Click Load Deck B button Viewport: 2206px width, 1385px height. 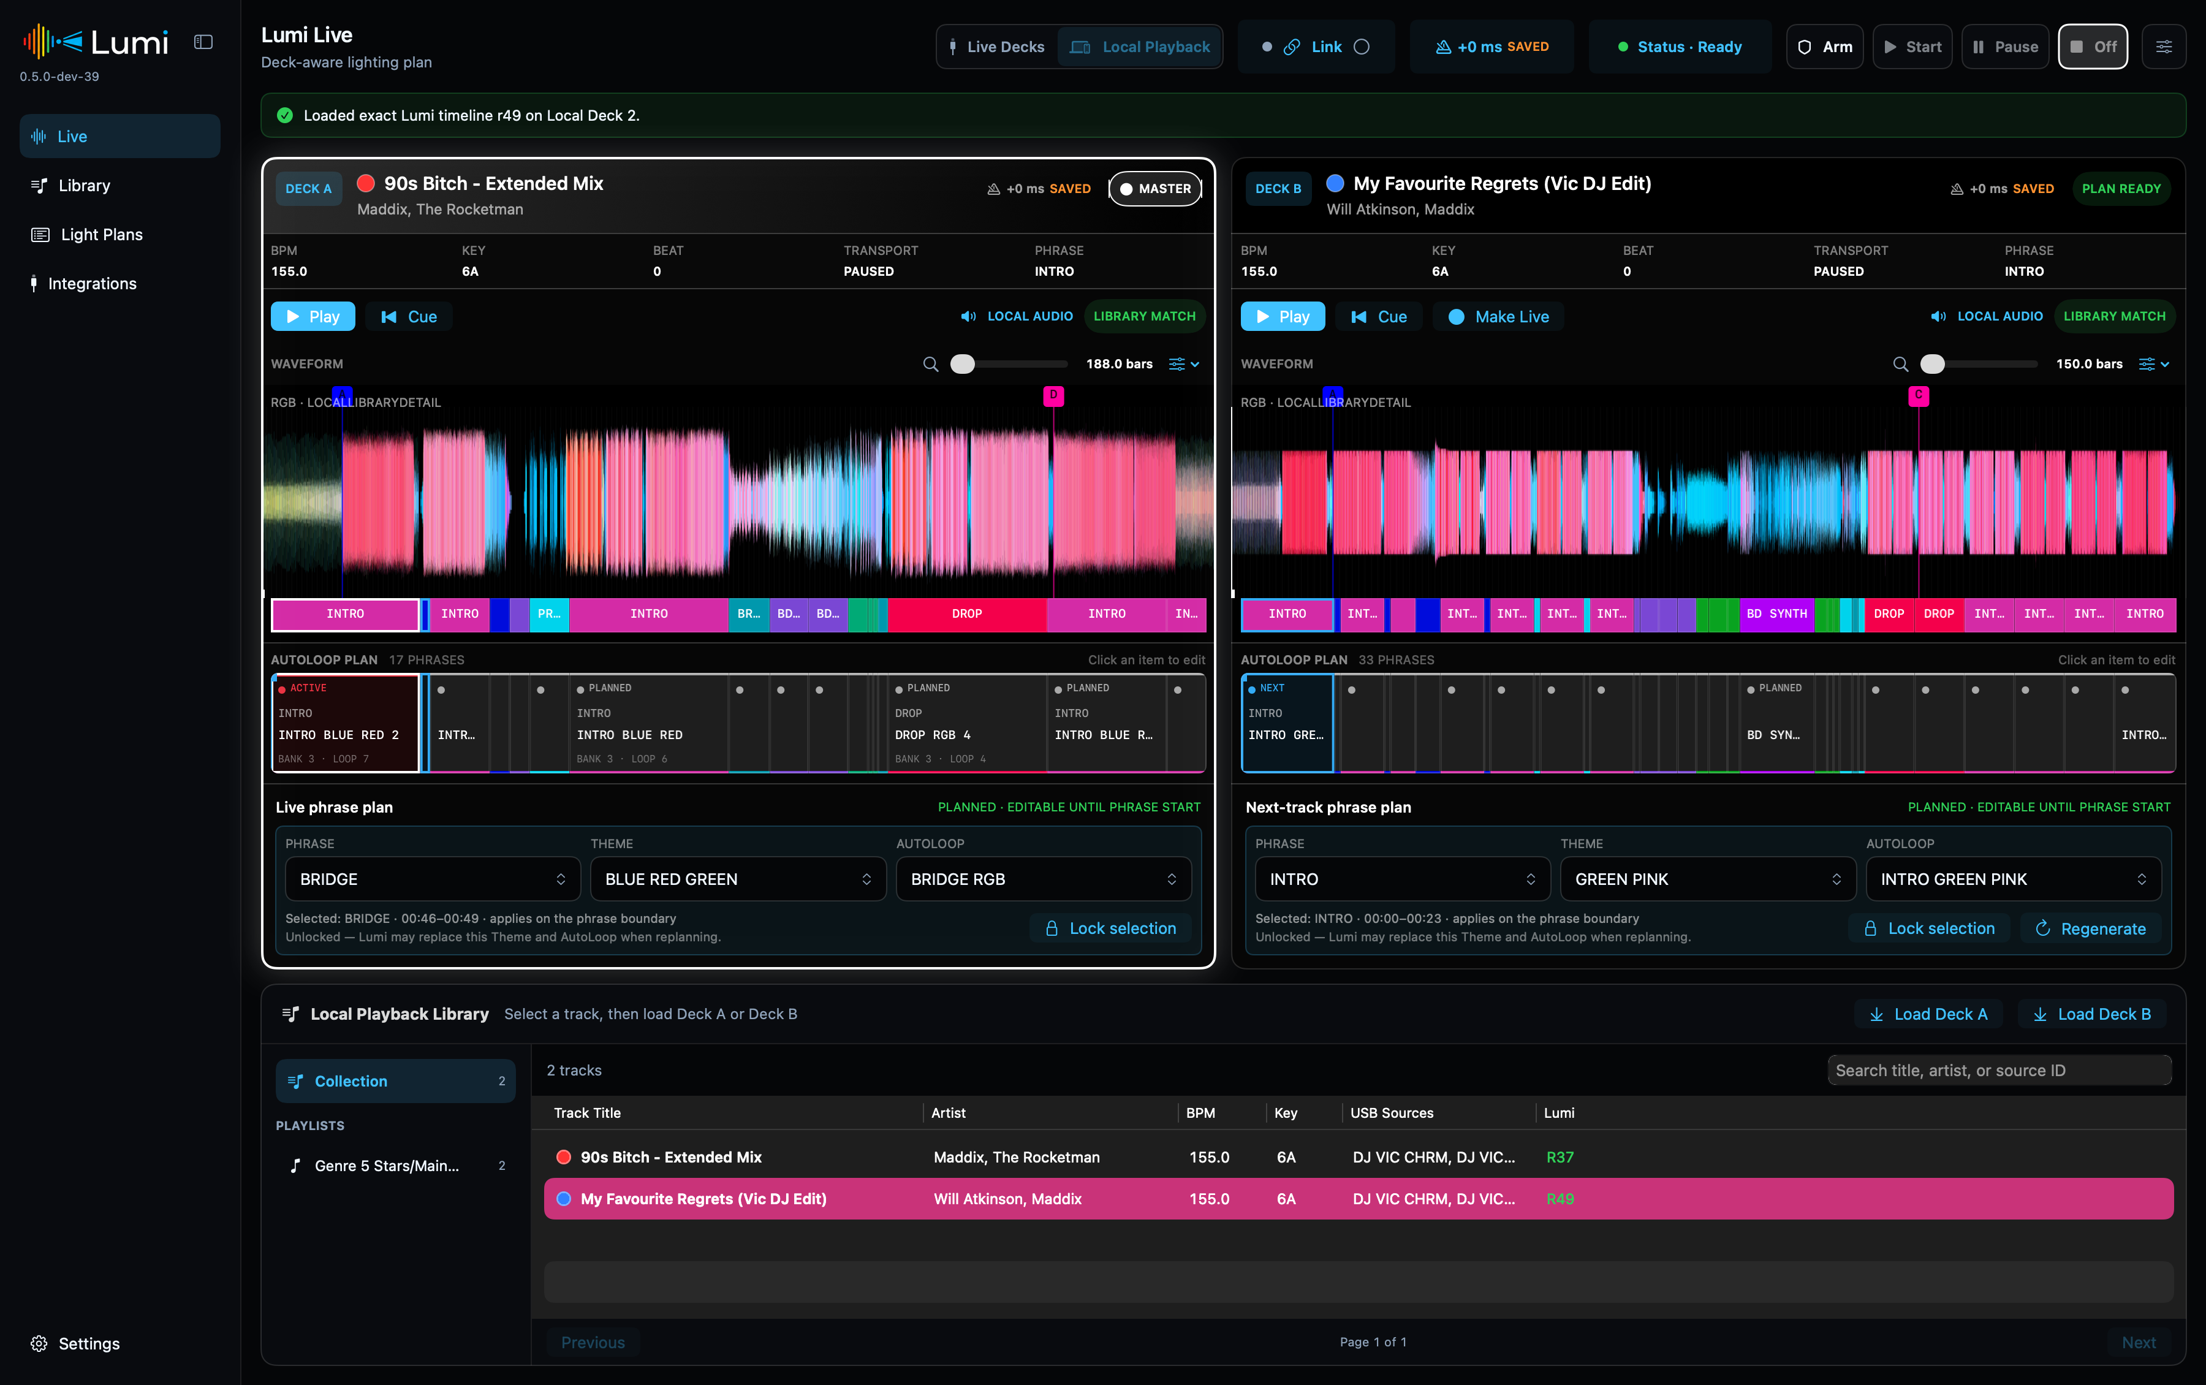[2091, 1014]
